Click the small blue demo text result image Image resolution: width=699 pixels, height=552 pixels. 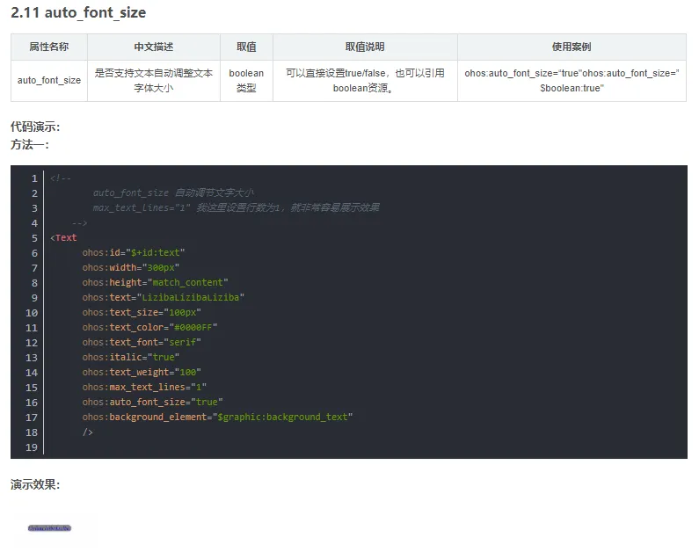tap(49, 528)
